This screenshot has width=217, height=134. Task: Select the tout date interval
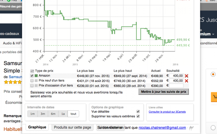click(x=73, y=114)
